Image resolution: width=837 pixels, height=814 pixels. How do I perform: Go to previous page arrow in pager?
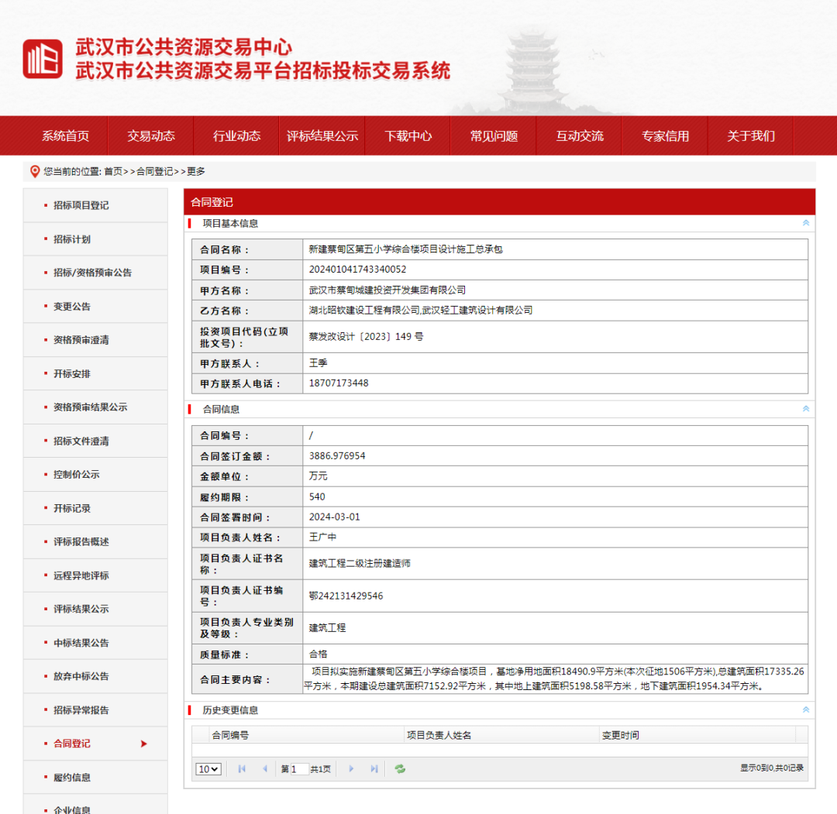(x=265, y=768)
